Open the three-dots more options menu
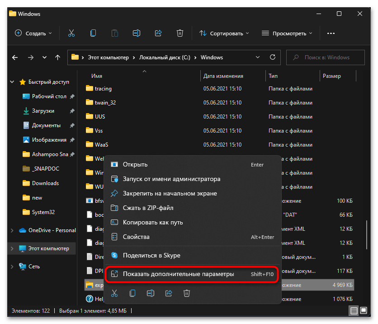Viewport: 378px width, 324px height. pos(331,33)
